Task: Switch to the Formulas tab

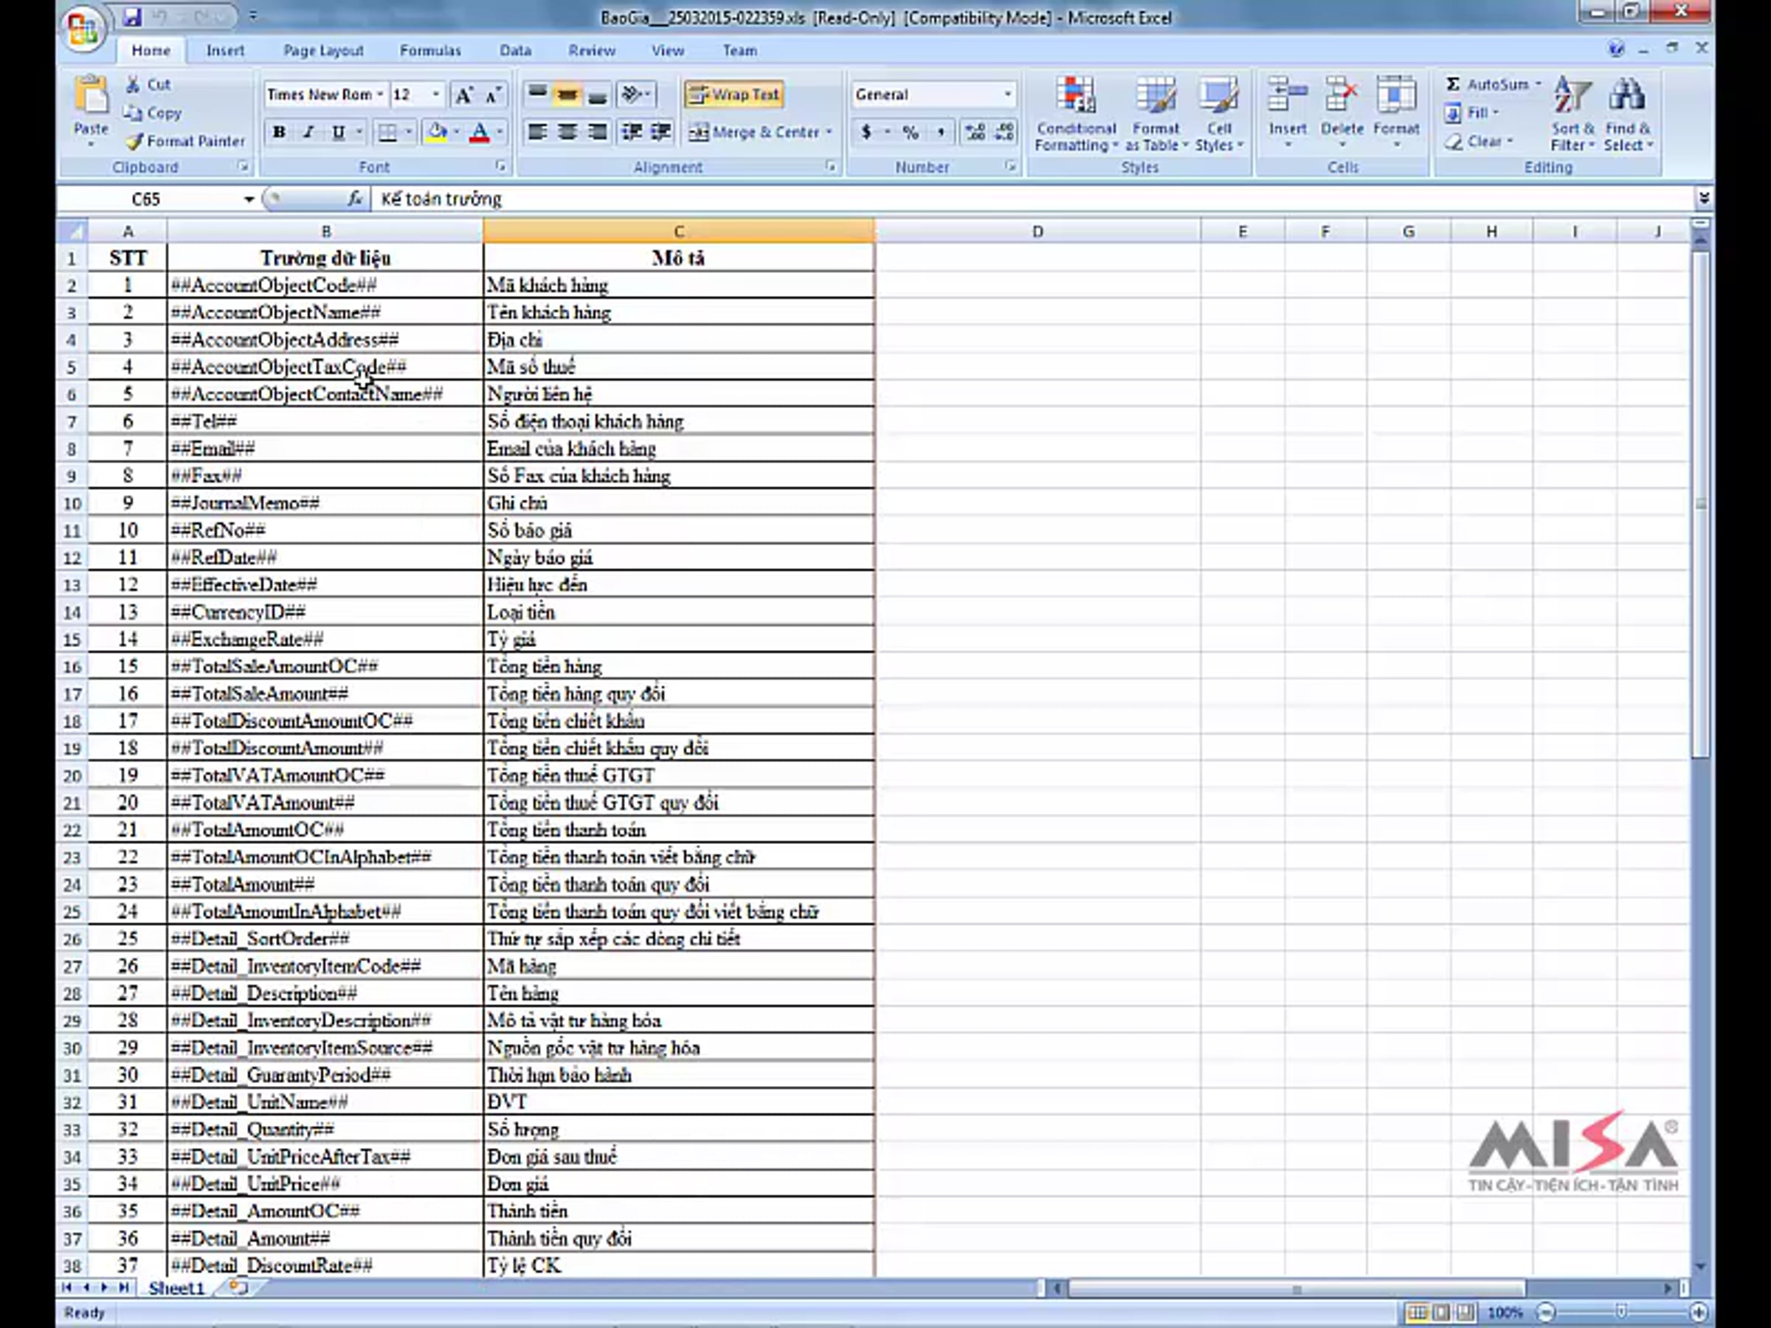Action: coord(430,50)
